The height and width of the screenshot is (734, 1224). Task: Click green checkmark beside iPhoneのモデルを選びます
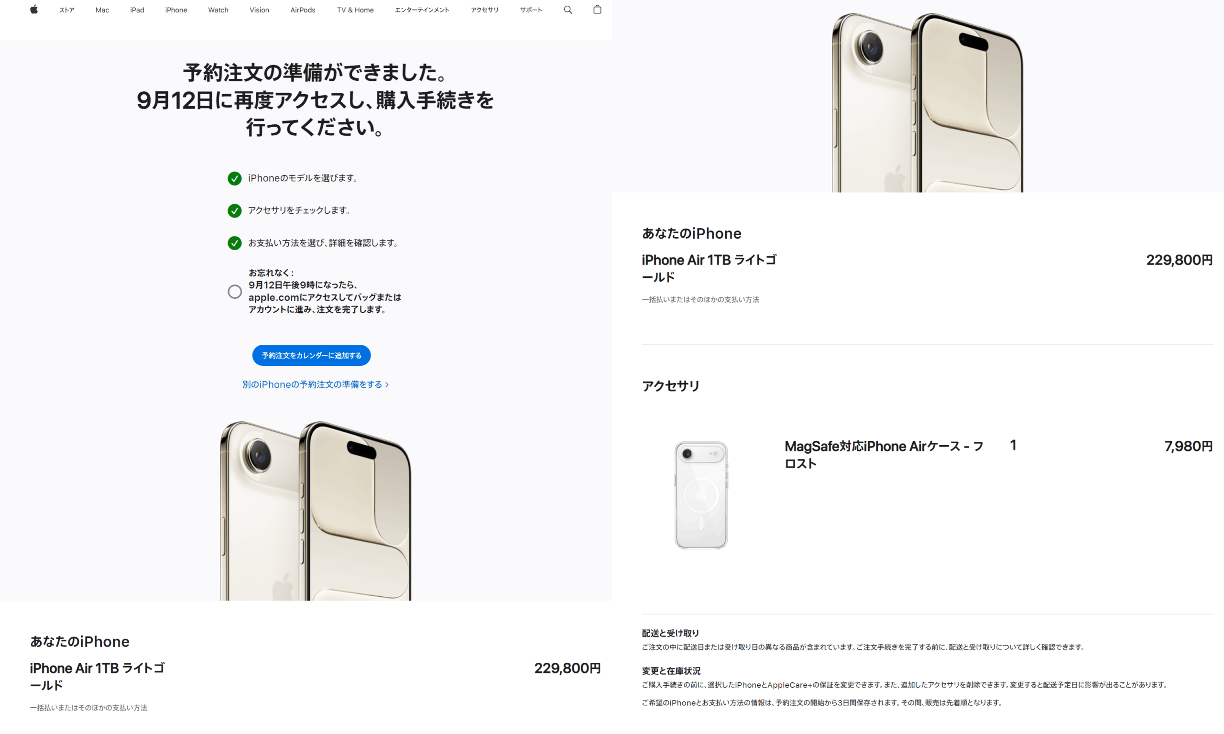[x=234, y=178]
